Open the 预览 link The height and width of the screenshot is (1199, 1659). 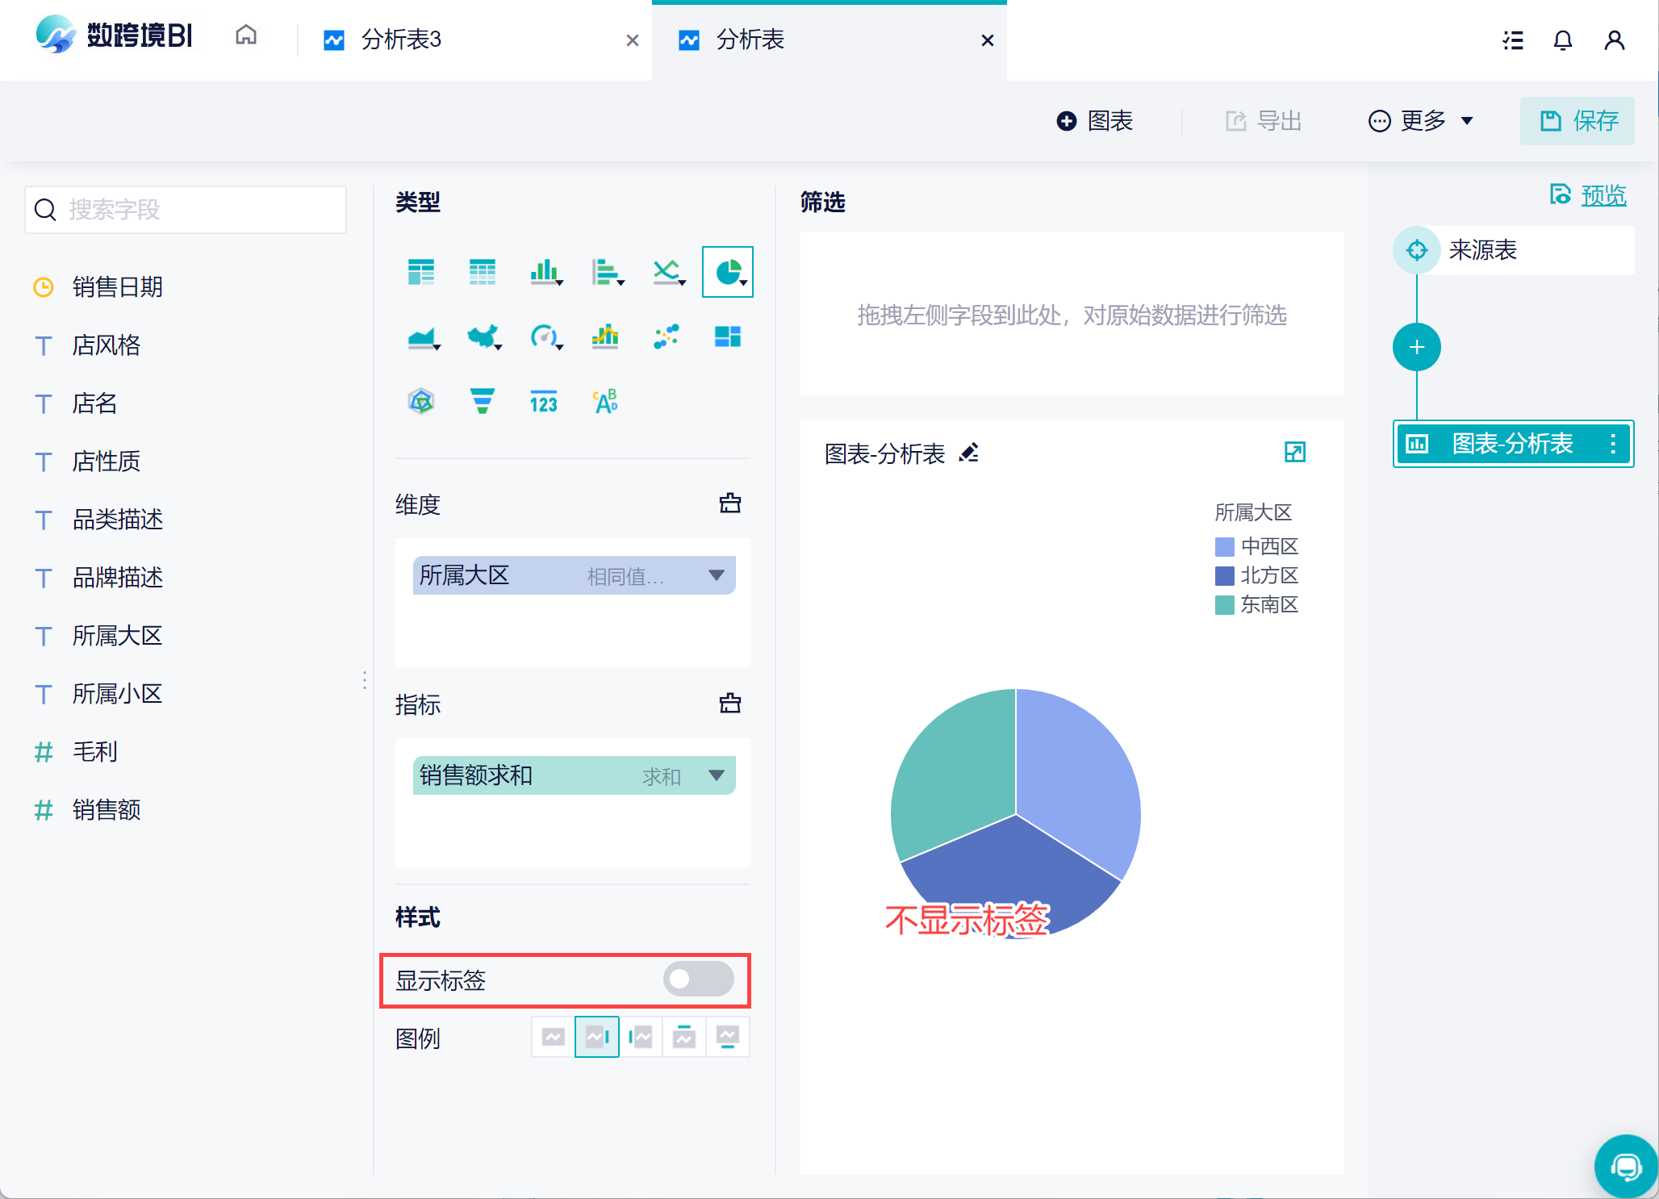pyautogui.click(x=1603, y=195)
